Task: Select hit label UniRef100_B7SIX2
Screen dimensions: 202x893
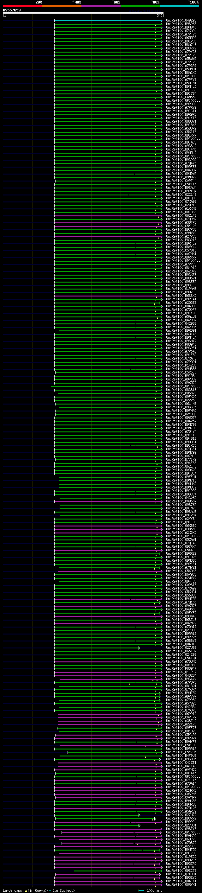Action: 181,459
